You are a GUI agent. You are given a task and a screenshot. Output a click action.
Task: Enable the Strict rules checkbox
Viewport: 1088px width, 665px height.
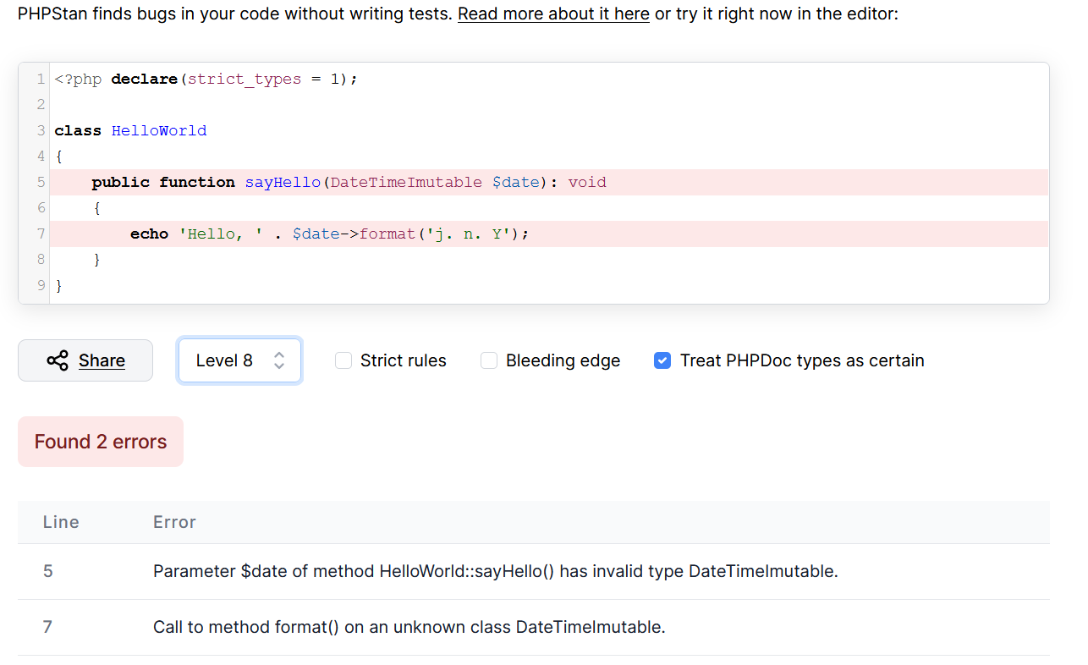[x=343, y=360]
